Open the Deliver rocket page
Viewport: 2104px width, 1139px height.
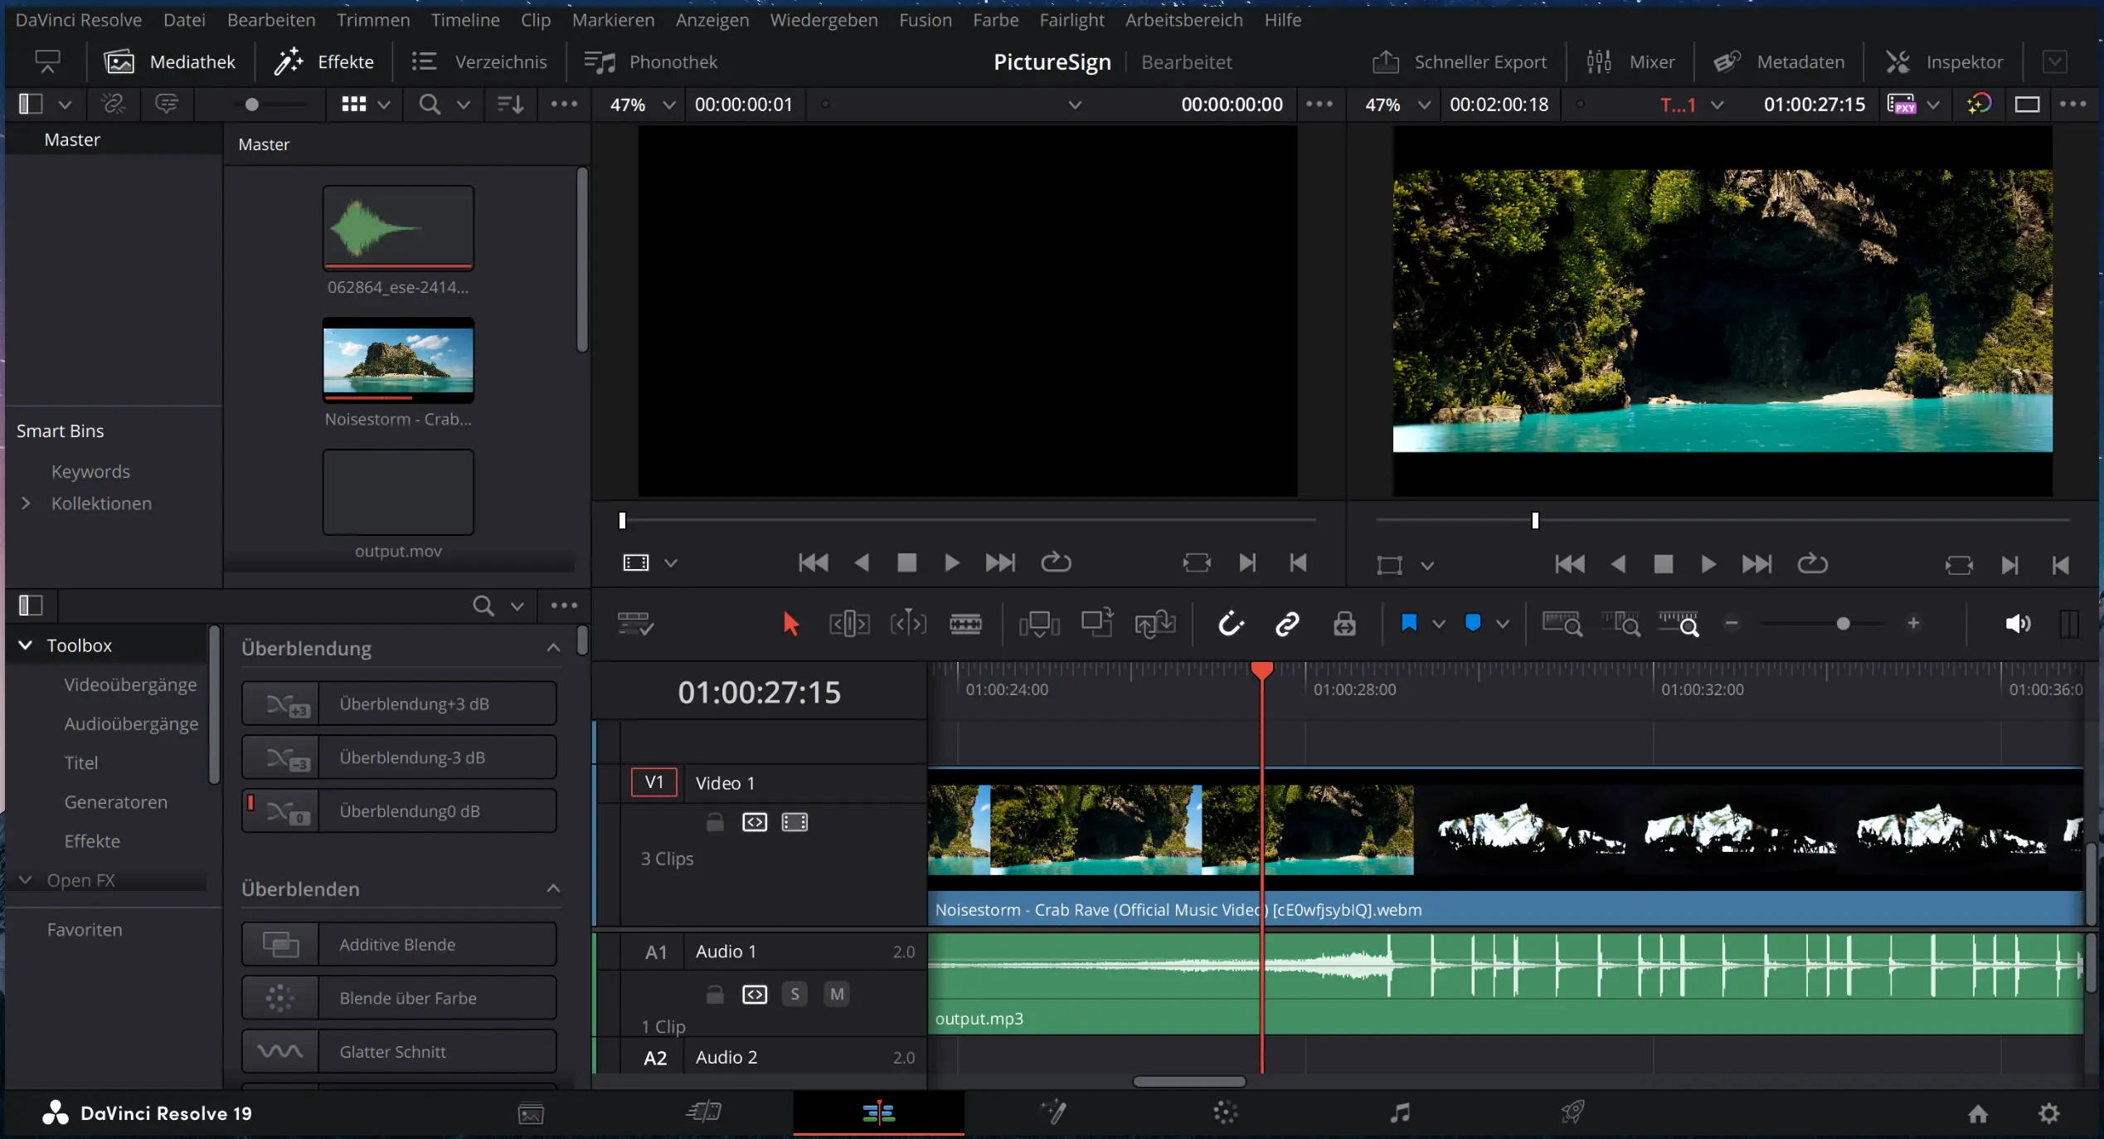1572,1112
